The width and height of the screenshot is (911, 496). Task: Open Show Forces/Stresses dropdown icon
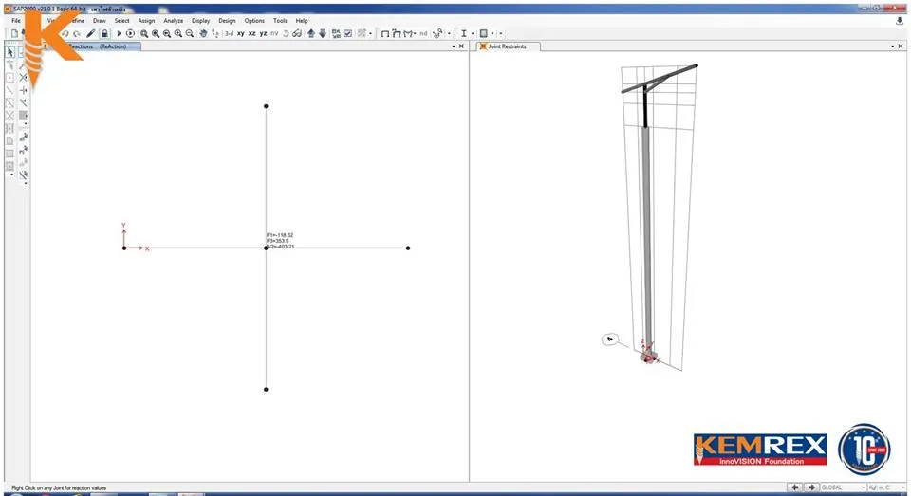click(410, 34)
